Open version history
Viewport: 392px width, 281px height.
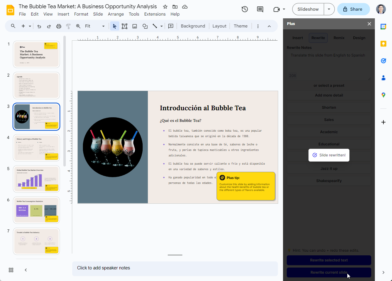point(245,9)
